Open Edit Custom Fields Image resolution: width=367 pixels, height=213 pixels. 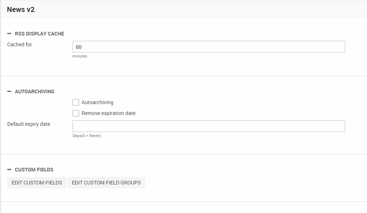(37, 183)
